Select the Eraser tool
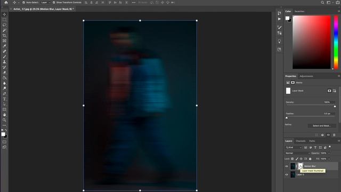Viewport: 341px width, 192px height. click(x=4, y=73)
